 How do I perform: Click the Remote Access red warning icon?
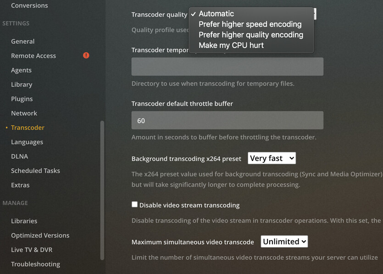pyautogui.click(x=86, y=55)
